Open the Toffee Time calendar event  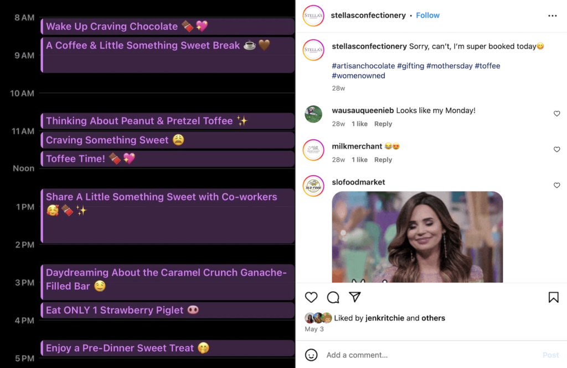click(x=167, y=159)
